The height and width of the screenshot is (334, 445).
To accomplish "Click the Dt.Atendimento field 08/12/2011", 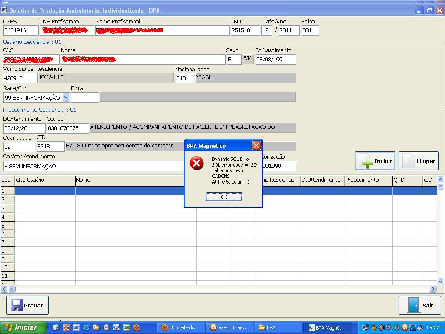I will point(24,128).
